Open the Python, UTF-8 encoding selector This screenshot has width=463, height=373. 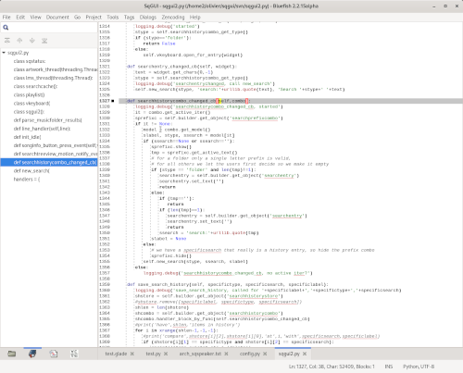(419, 367)
